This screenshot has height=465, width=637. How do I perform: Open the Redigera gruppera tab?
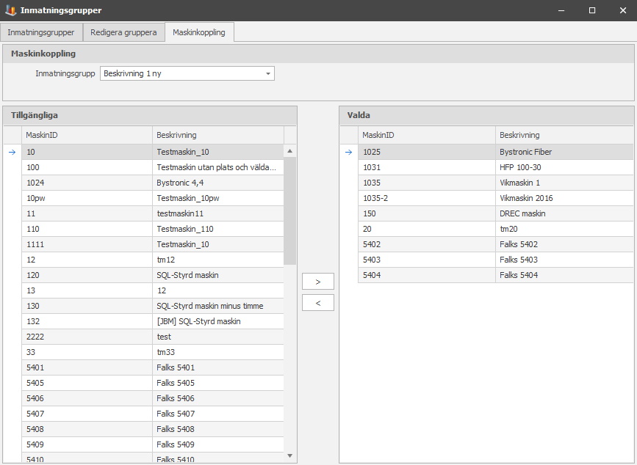(x=123, y=32)
